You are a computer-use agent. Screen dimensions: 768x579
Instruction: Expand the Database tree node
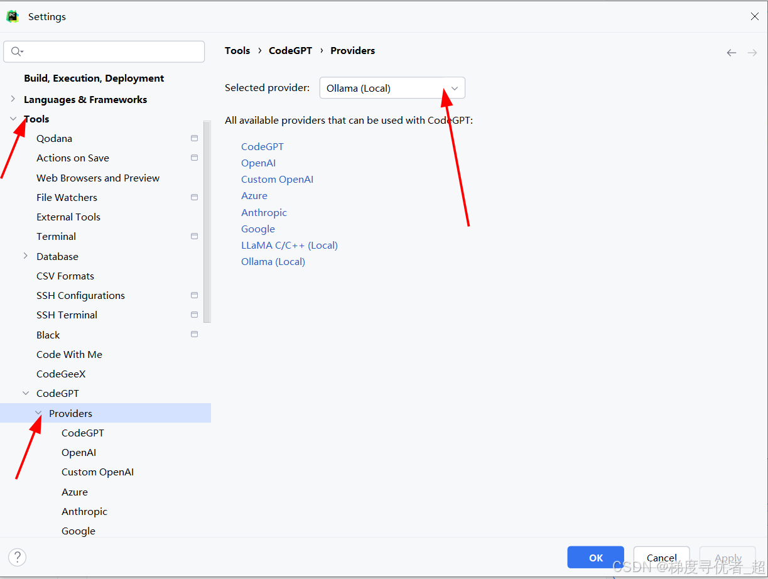coord(26,256)
